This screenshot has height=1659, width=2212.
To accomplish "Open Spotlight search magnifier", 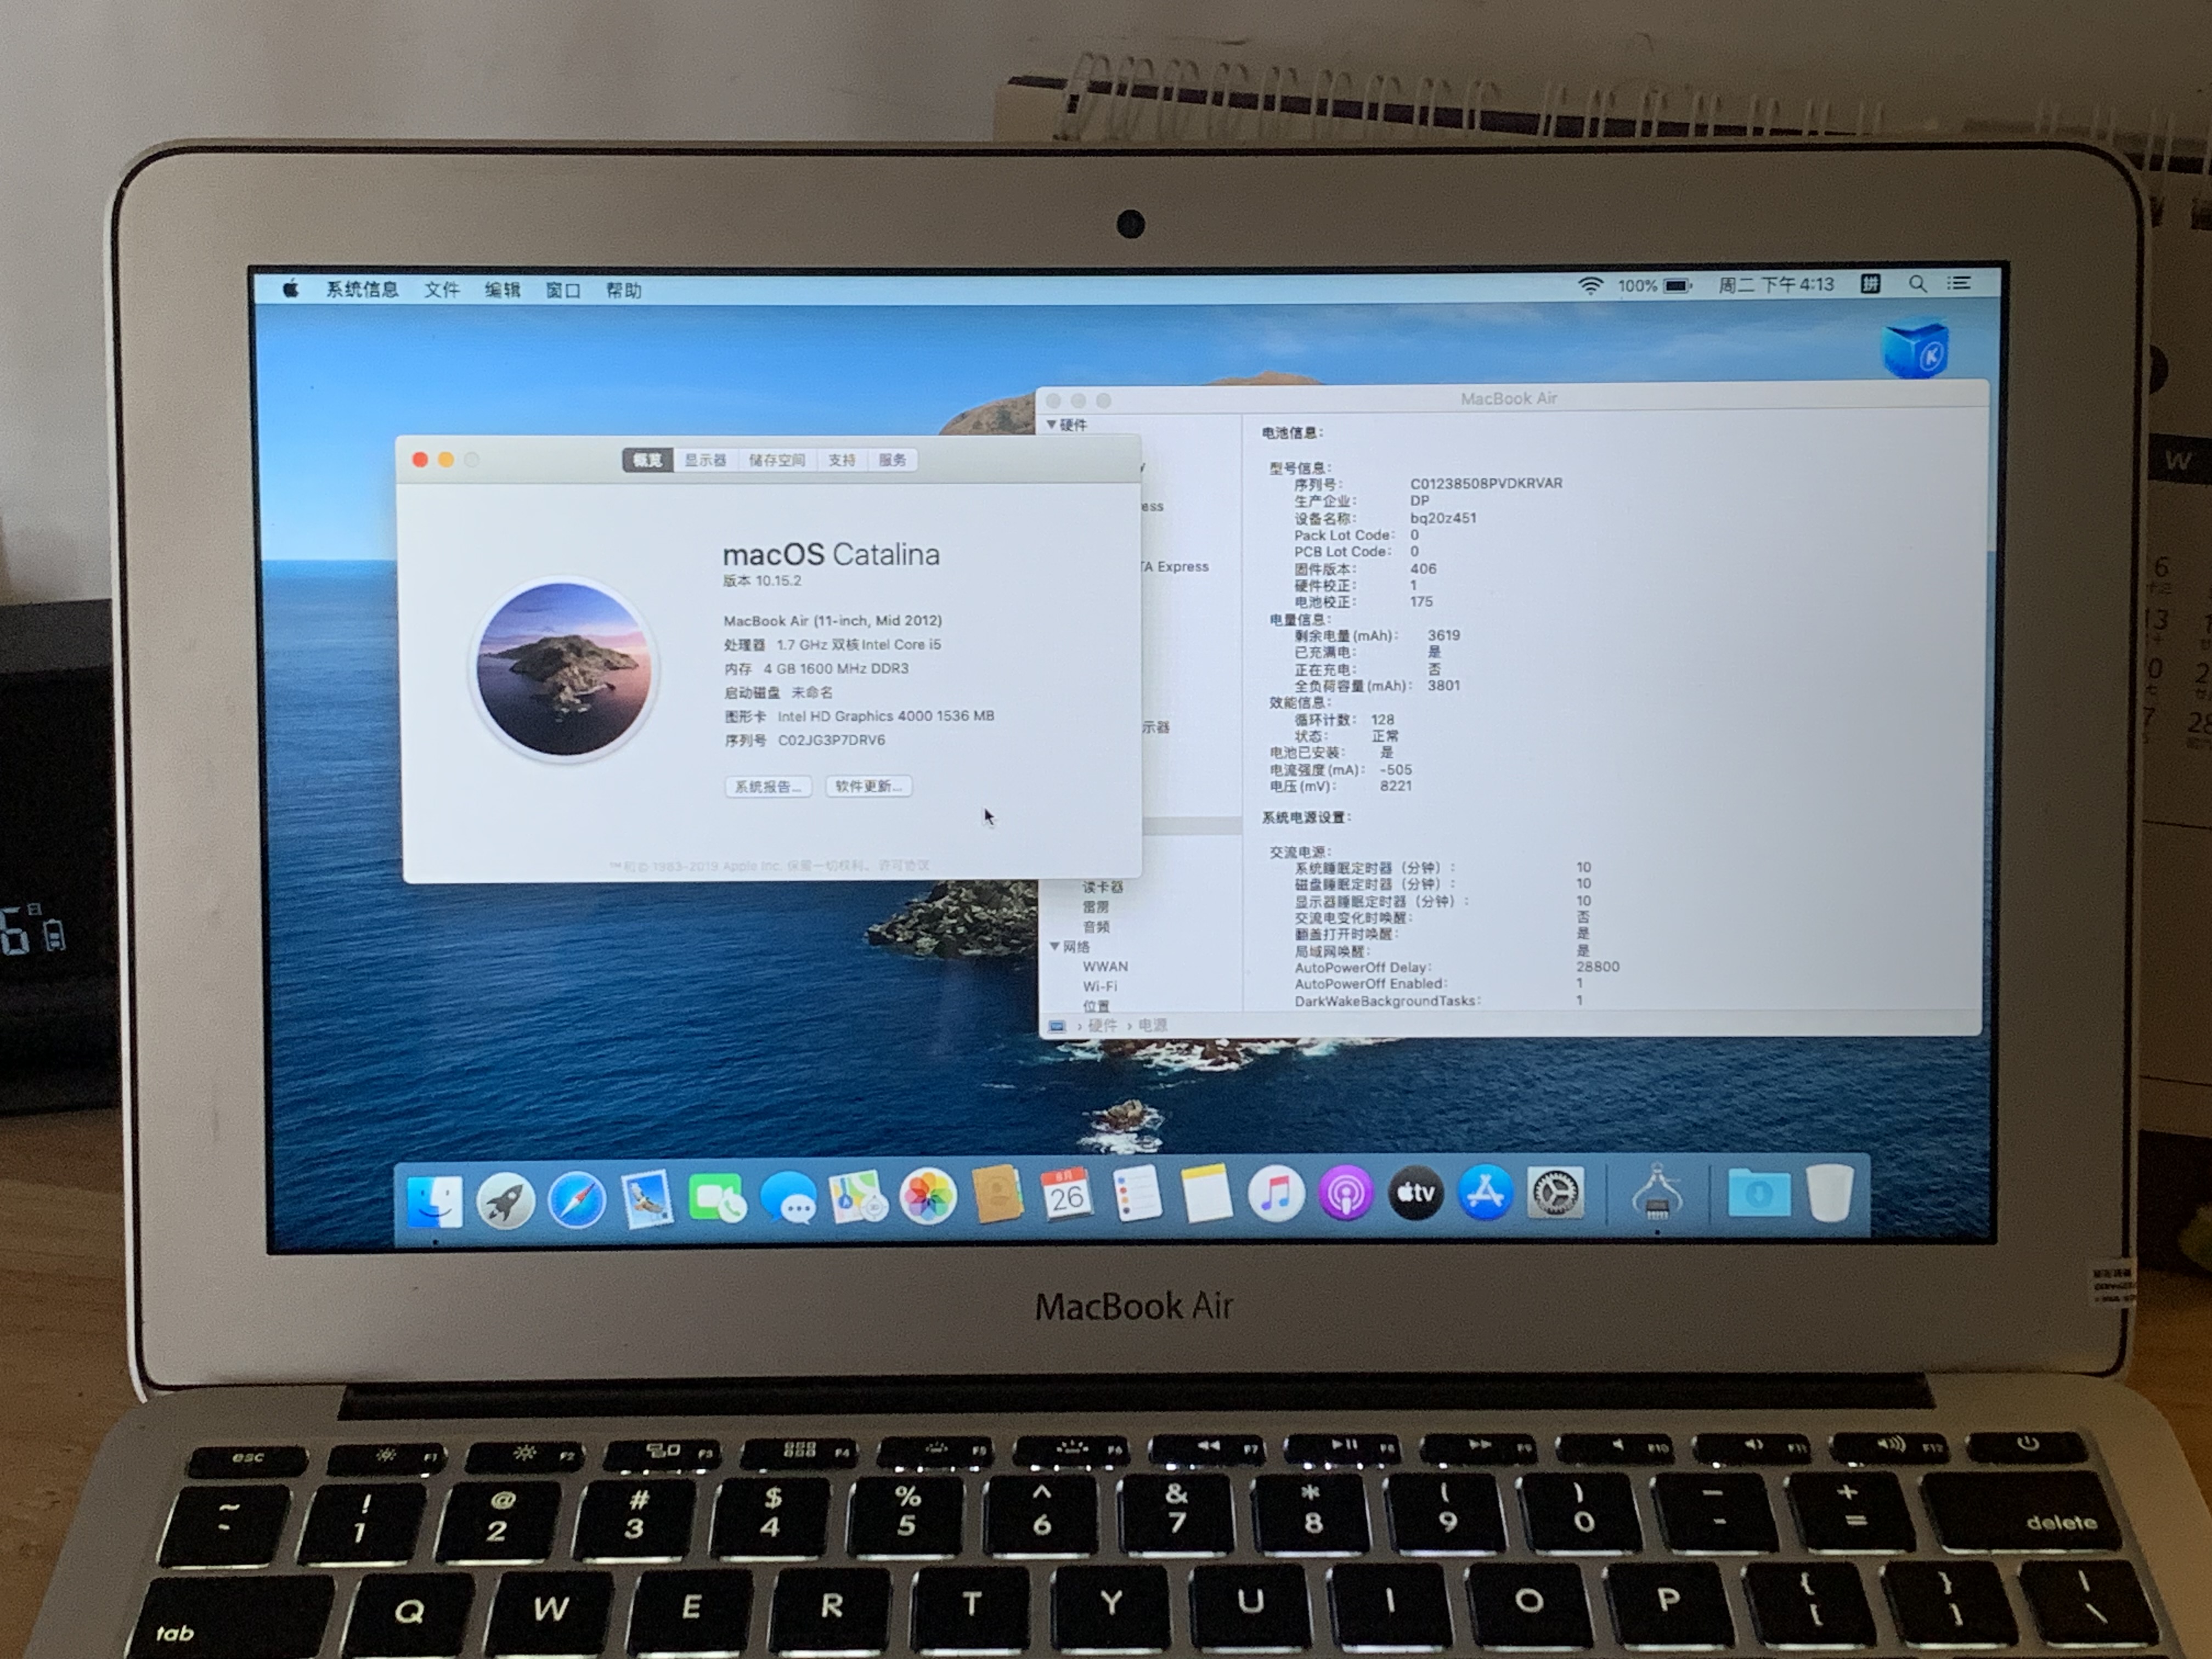I will pyautogui.click(x=1917, y=284).
